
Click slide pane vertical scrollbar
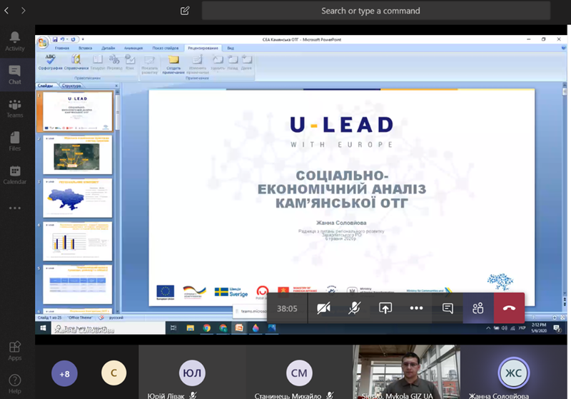click(x=117, y=201)
